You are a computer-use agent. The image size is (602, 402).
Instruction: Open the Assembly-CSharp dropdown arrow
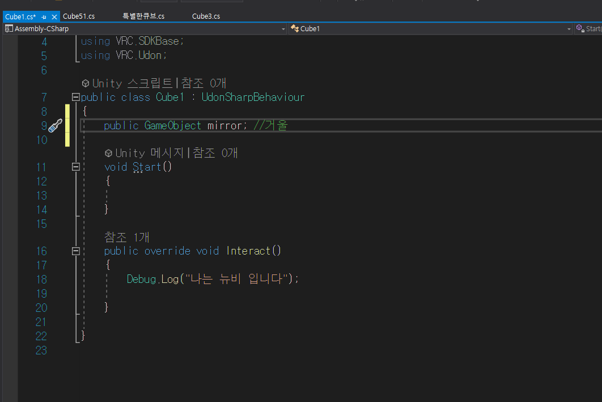click(x=283, y=29)
